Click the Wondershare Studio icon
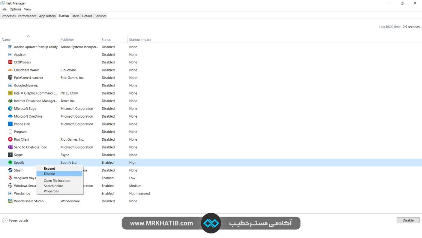Image resolution: width=422 pixels, height=238 pixels. click(10, 201)
